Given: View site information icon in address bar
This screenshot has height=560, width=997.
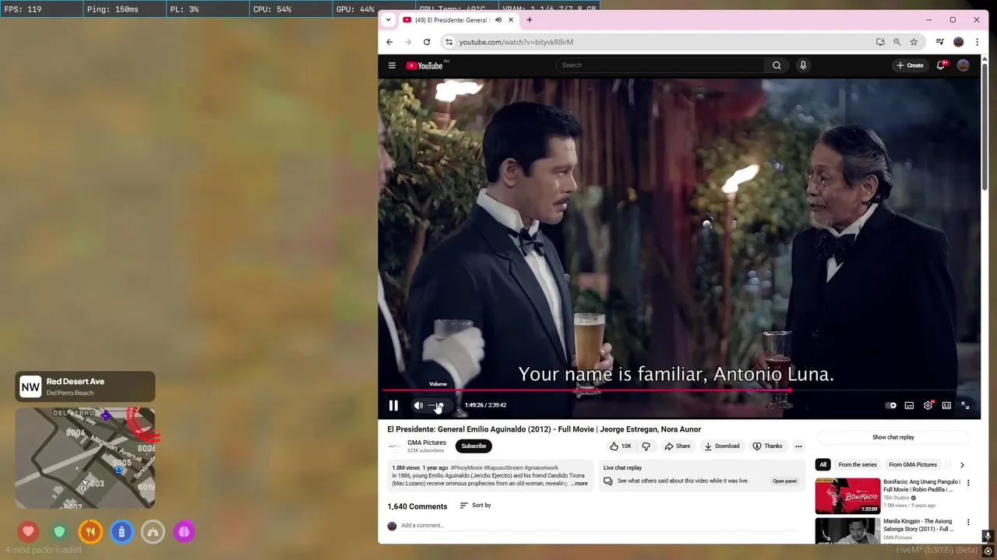Looking at the screenshot, I should click(449, 42).
